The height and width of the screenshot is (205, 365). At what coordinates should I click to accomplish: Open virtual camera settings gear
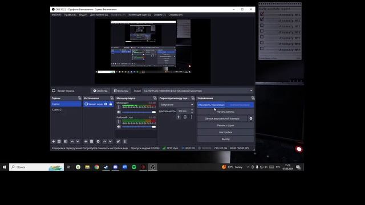click(x=251, y=118)
